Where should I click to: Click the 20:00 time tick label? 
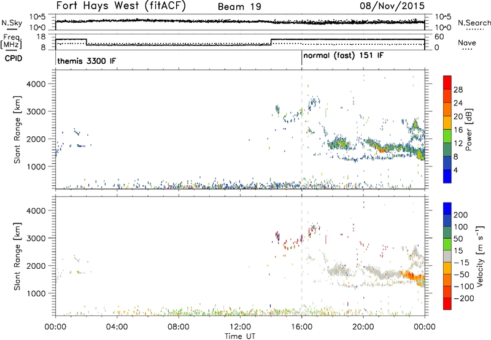363,327
